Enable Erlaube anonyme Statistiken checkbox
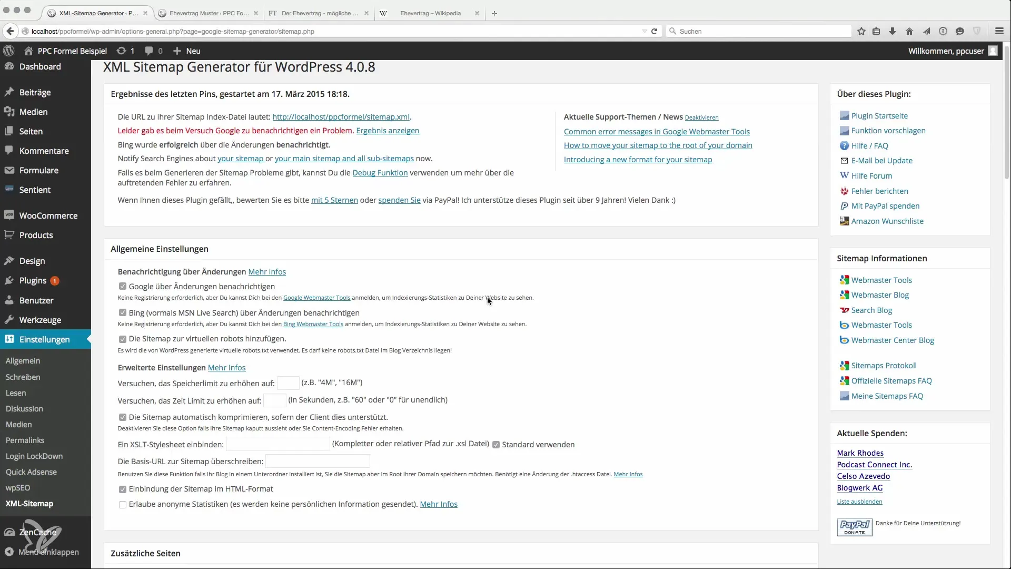 [x=123, y=505]
